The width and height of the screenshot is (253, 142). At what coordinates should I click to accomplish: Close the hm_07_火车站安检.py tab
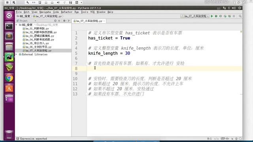(104, 21)
